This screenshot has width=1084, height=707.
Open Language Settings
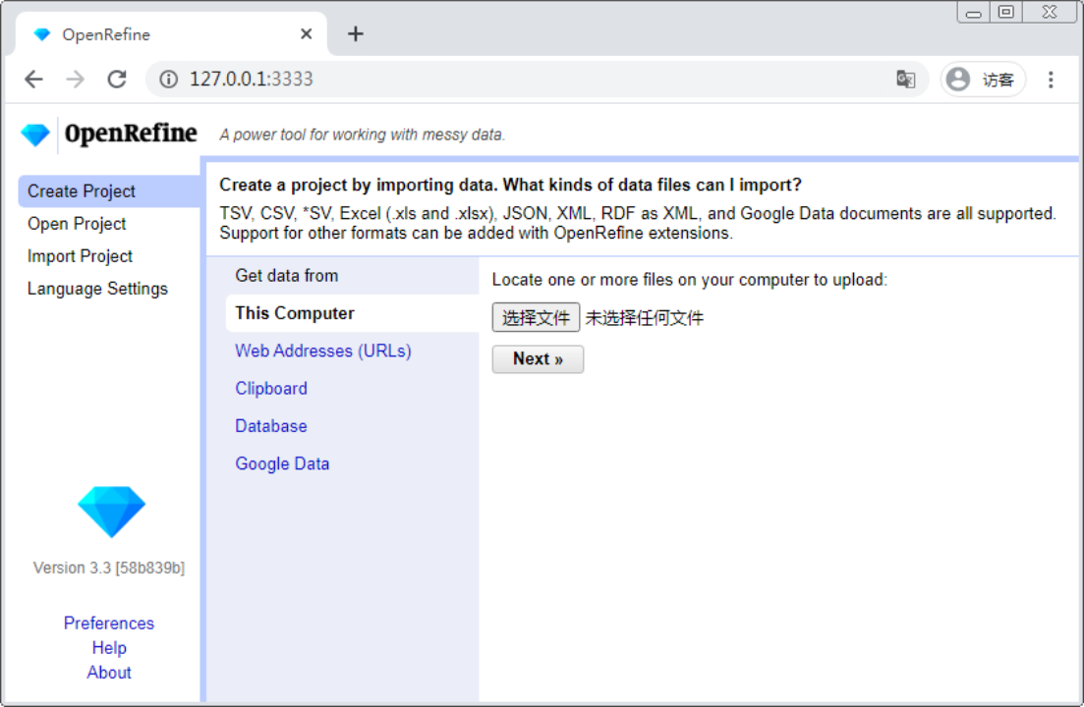pos(97,289)
